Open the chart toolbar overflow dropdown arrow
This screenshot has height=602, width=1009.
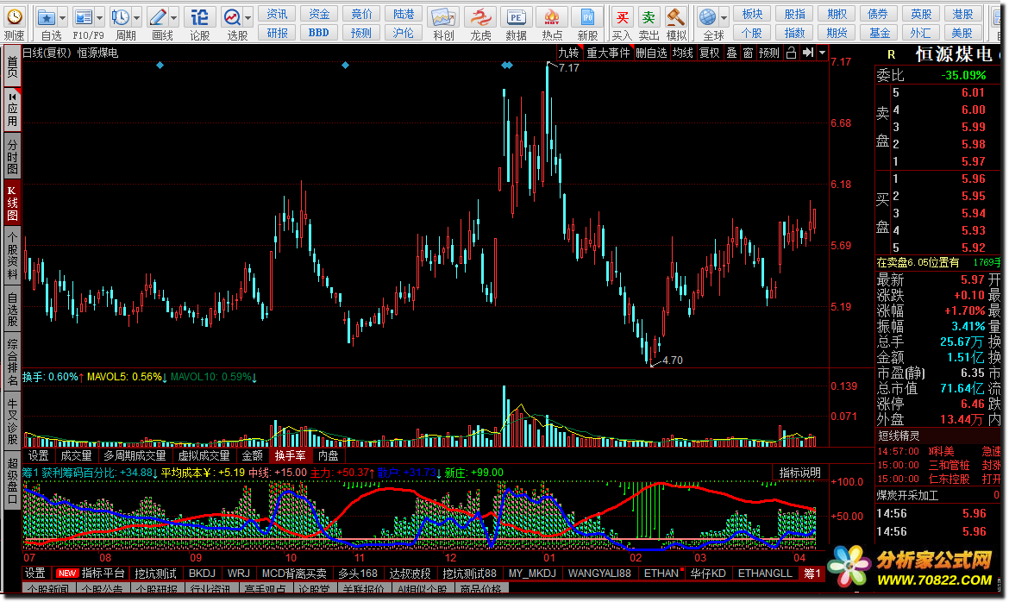click(x=822, y=53)
